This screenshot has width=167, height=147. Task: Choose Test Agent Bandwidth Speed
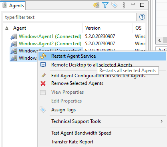(x=81, y=133)
